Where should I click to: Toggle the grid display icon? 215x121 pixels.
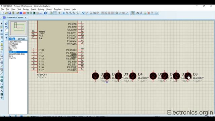(55, 13)
